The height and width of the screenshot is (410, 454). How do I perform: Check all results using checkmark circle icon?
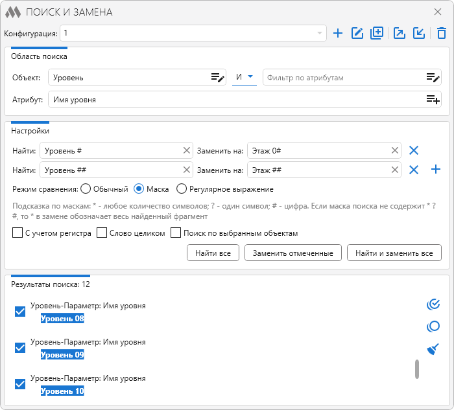433,304
